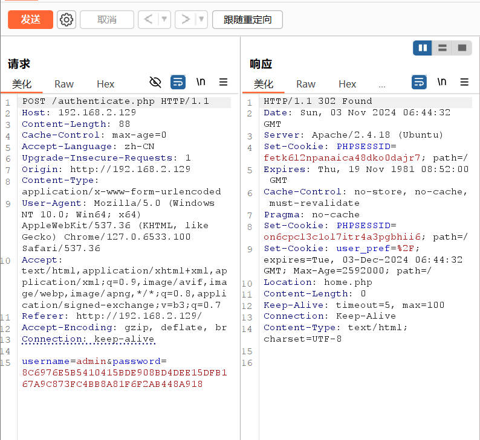This screenshot has height=440, width=480.
Task: Expand the forward history dropdown arrow
Action: click(201, 20)
